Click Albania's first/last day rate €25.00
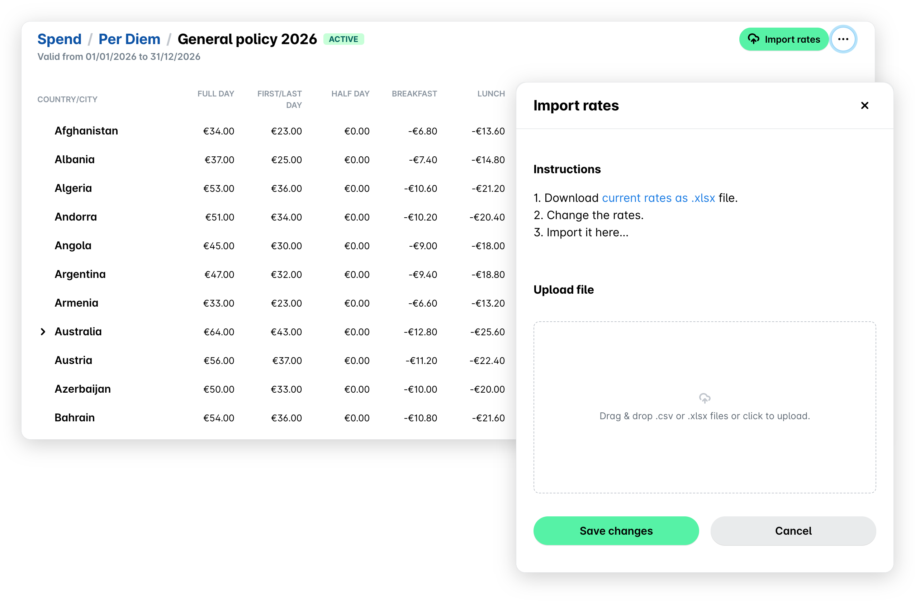The width and height of the screenshot is (915, 601). [286, 160]
